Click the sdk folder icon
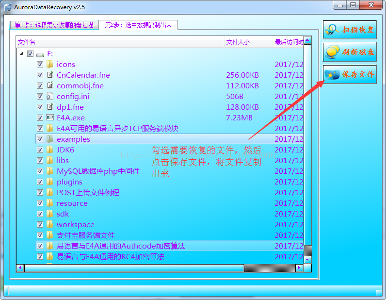 click(x=50, y=214)
